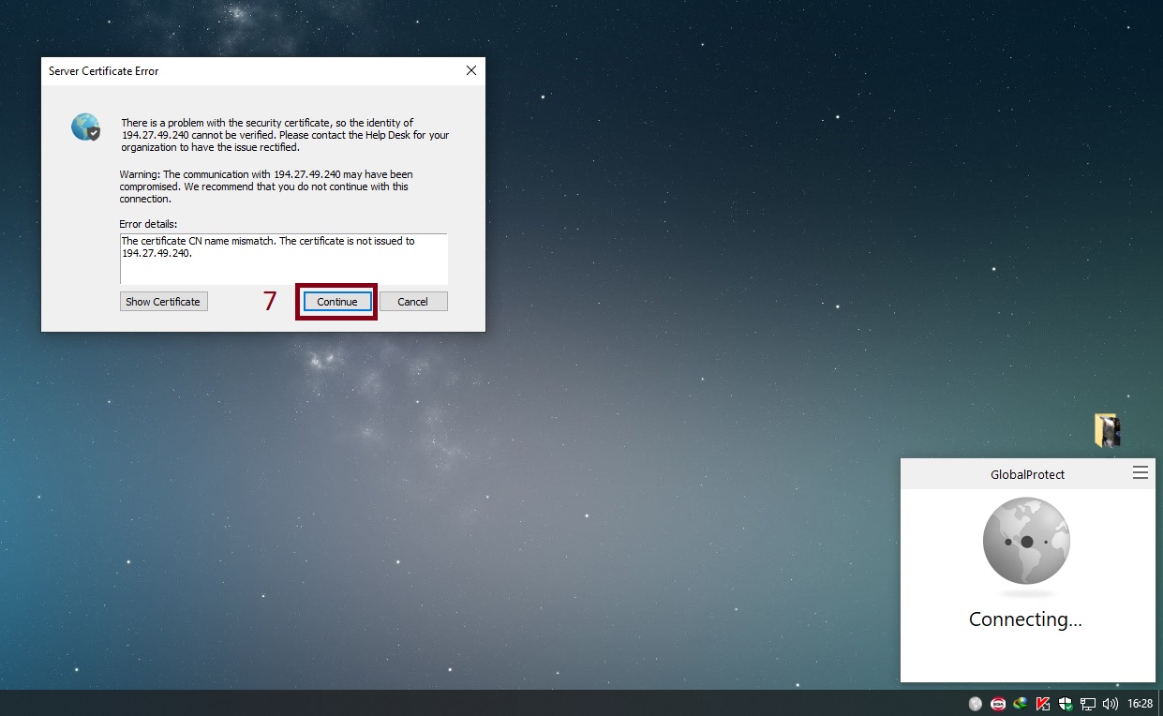1163x716 pixels.
Task: Open the Show Certificate button
Action: [x=164, y=302]
